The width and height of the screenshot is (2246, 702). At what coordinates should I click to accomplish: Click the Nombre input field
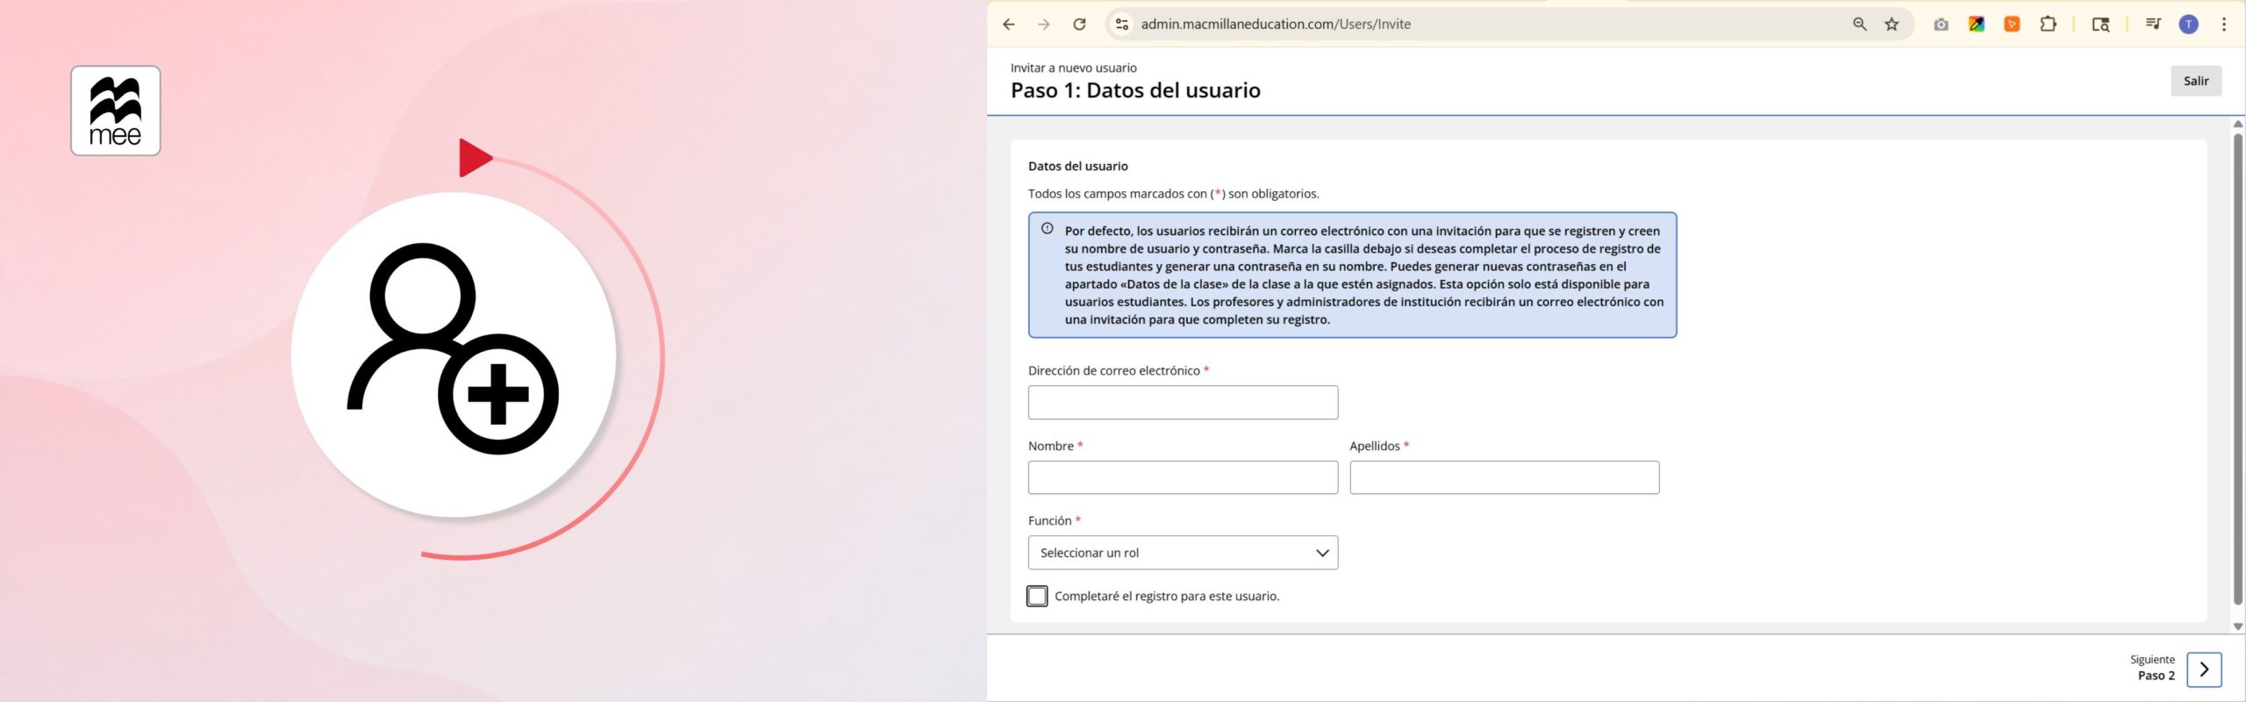(1183, 477)
